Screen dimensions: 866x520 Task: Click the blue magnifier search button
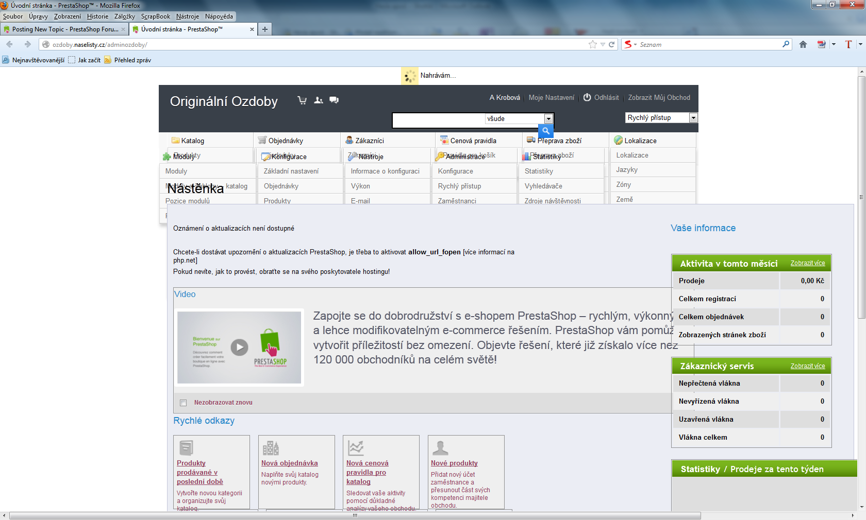pos(545,131)
